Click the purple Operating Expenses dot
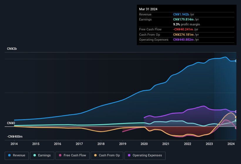Viewport: 241px width, 164px height. pos(129,156)
